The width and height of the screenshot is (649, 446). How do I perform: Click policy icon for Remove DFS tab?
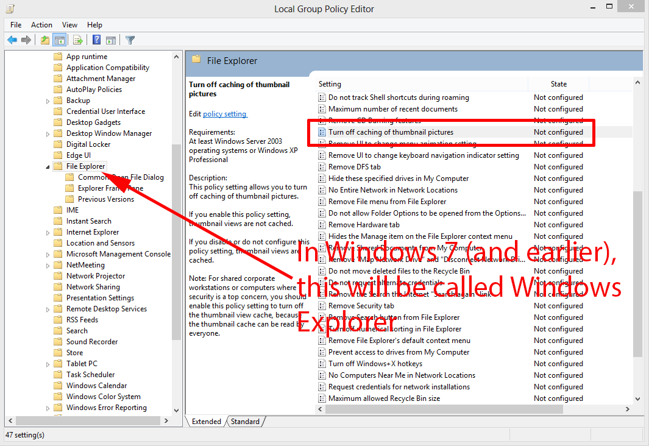pos(322,167)
